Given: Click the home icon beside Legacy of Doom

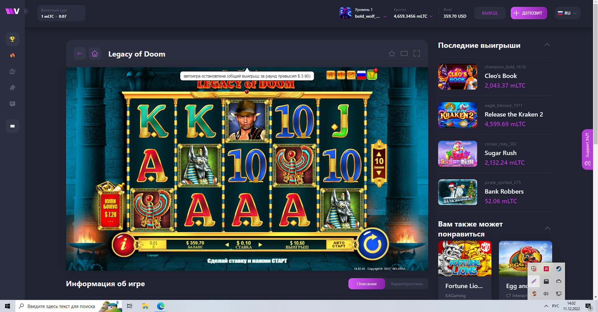Looking at the screenshot, I should (x=95, y=53).
